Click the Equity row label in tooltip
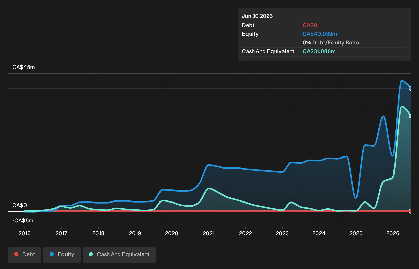The height and width of the screenshot is (269, 419). 250,34
